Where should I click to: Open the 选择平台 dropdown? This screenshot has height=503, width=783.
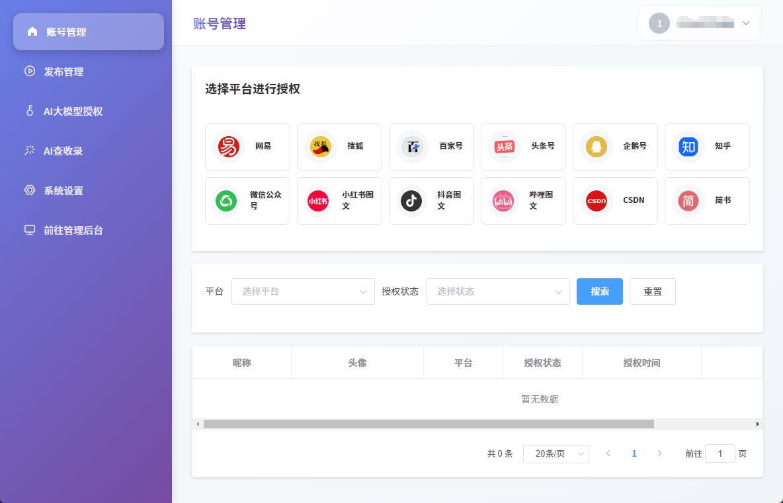point(303,291)
